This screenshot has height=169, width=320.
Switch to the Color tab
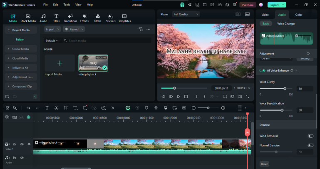pyautogui.click(x=299, y=15)
